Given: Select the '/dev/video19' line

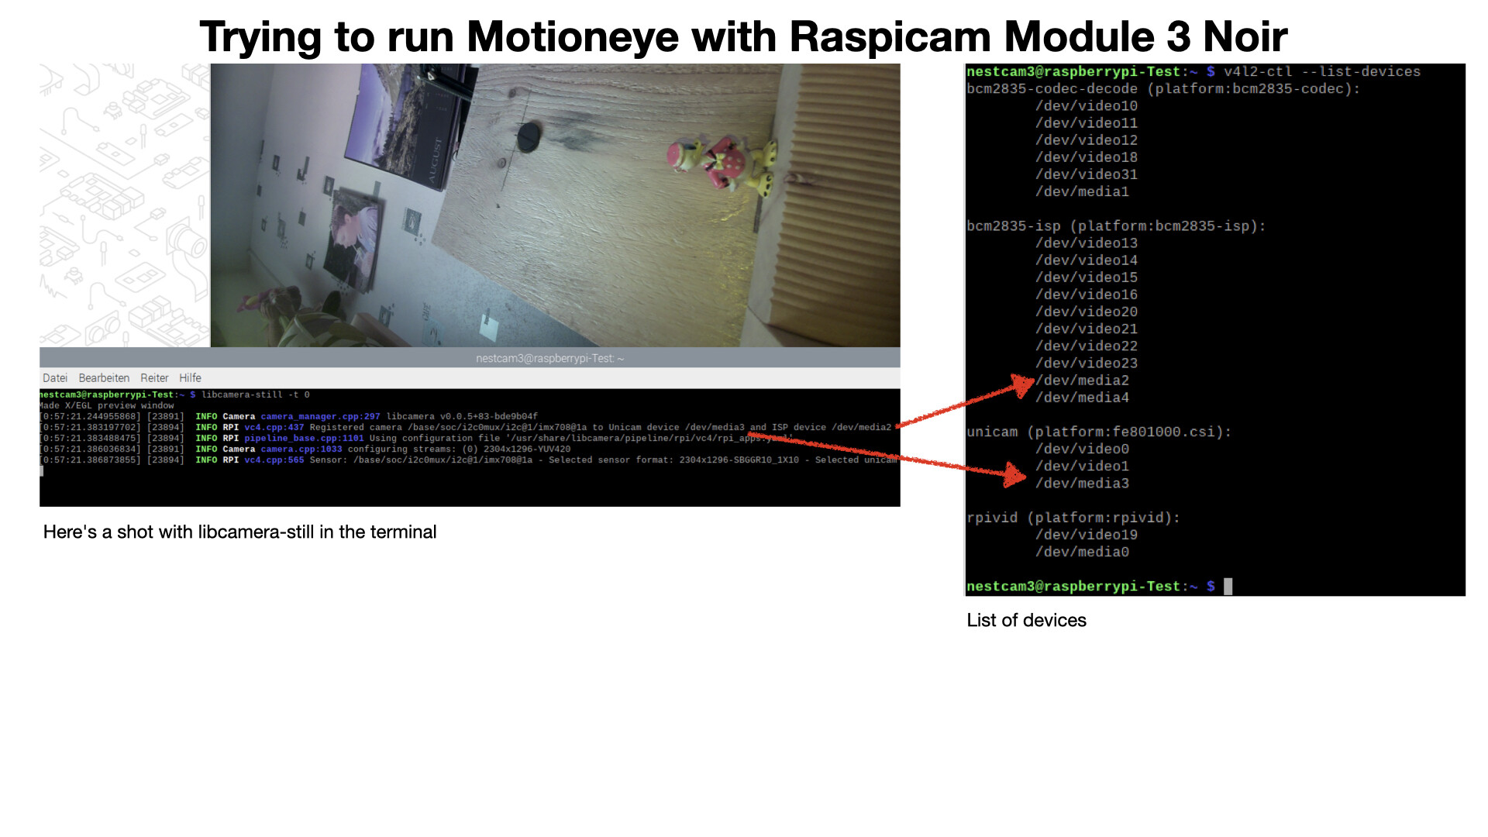Looking at the screenshot, I should tap(1087, 535).
